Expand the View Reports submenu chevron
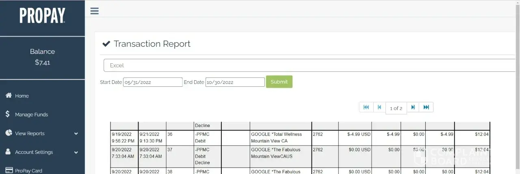This screenshot has height=174, width=520. [76, 133]
